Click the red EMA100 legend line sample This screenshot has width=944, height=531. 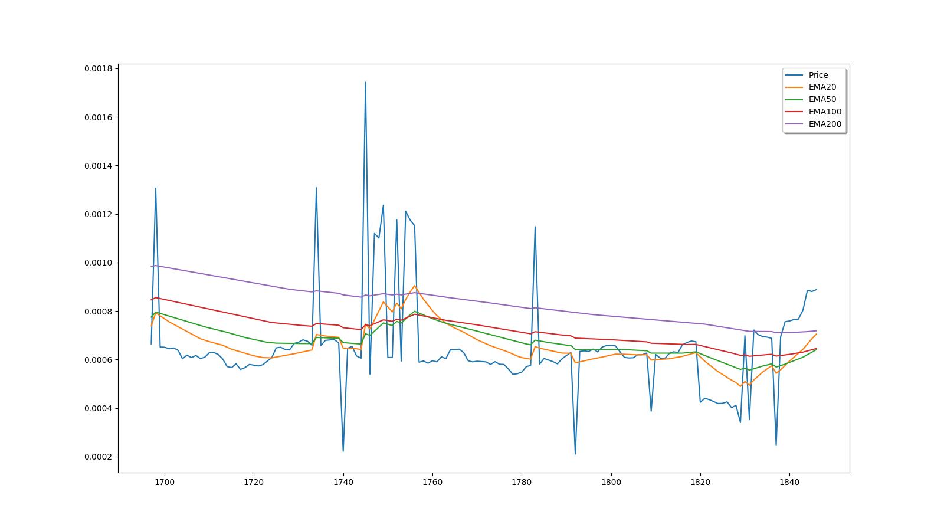tap(794, 112)
